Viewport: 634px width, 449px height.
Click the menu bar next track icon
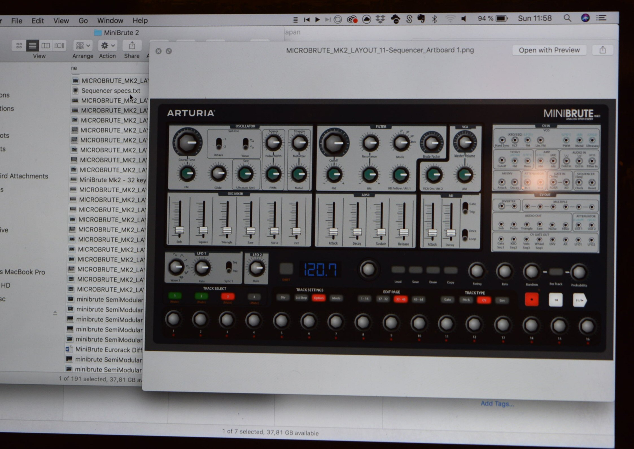click(327, 19)
